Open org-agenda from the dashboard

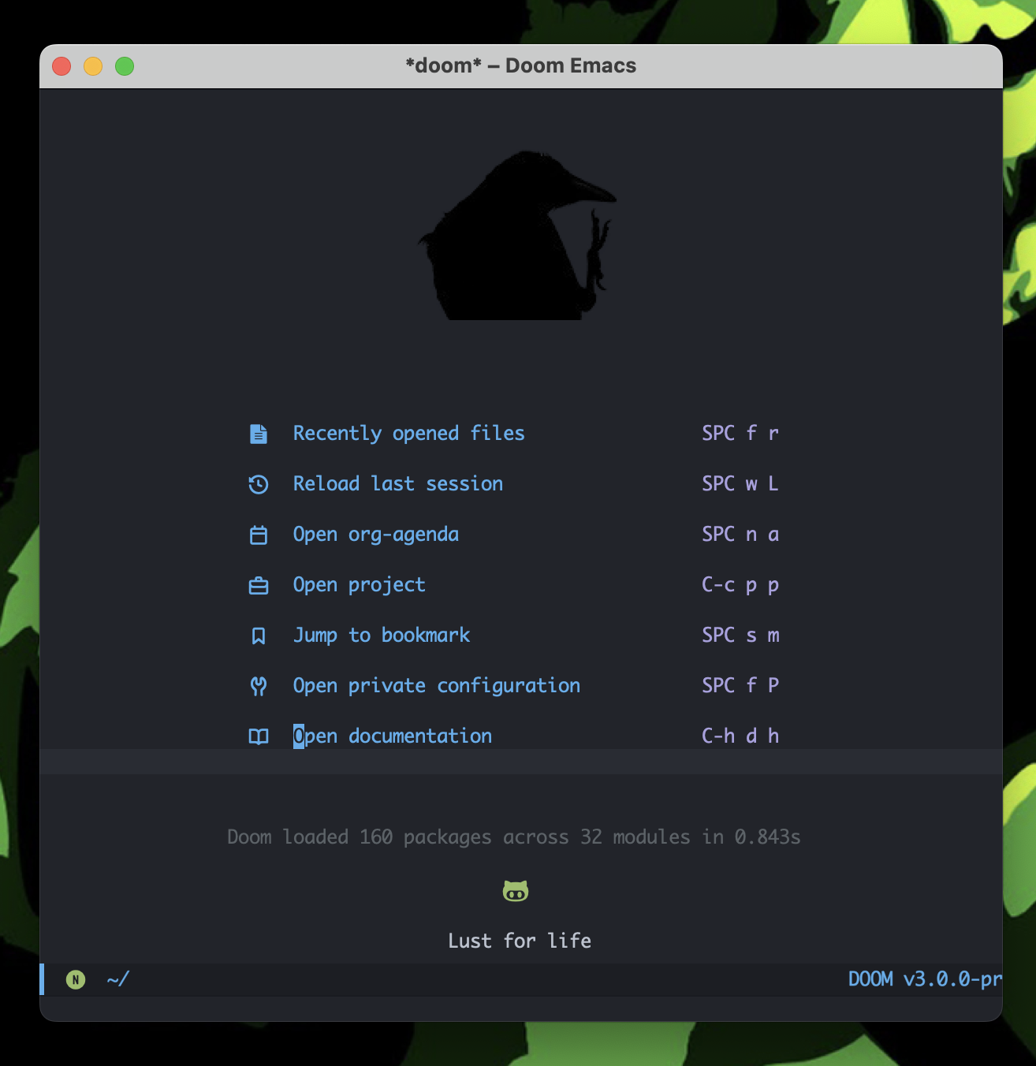(x=376, y=535)
